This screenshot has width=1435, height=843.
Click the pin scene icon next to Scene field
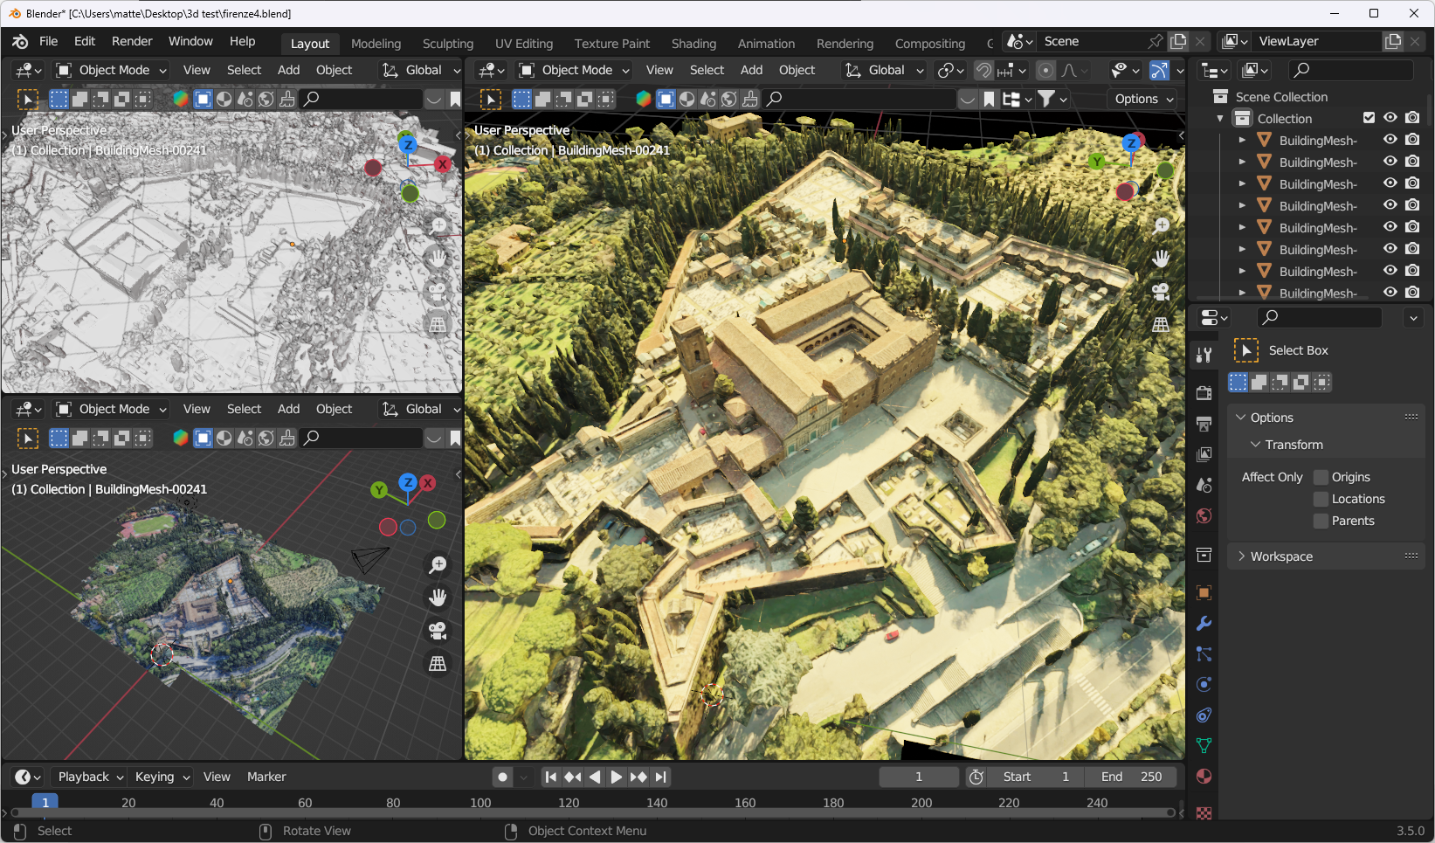tap(1156, 41)
